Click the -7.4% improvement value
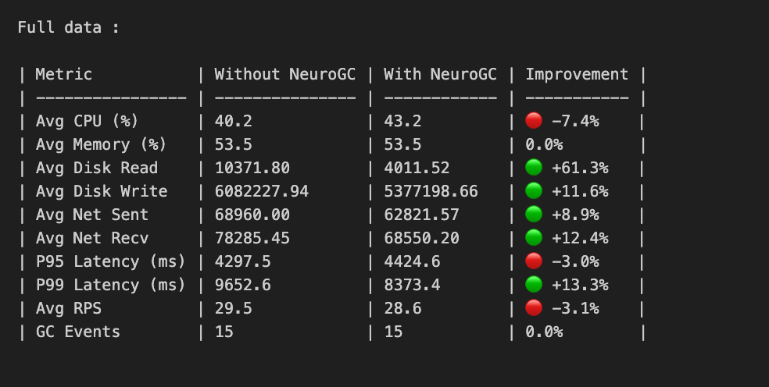Image resolution: width=769 pixels, height=387 pixels. [575, 121]
